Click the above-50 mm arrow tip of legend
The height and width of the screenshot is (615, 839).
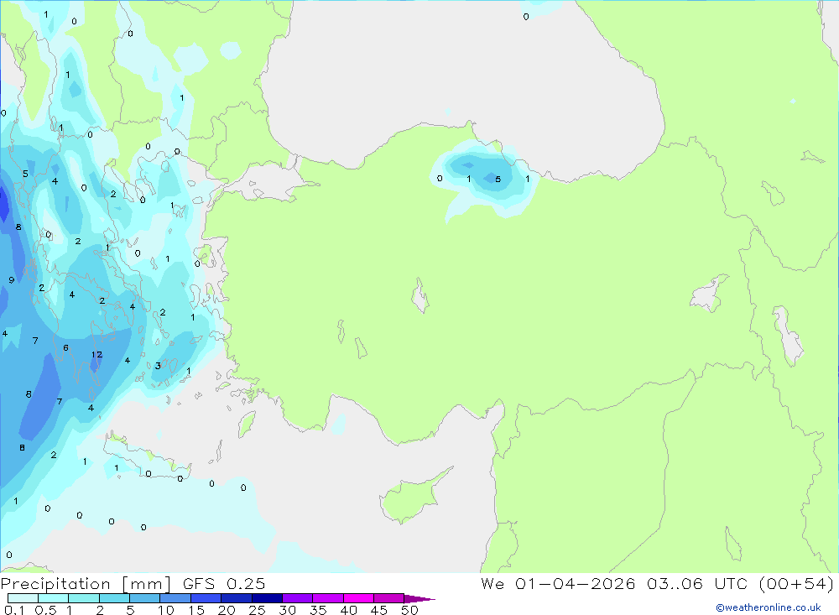point(419,599)
